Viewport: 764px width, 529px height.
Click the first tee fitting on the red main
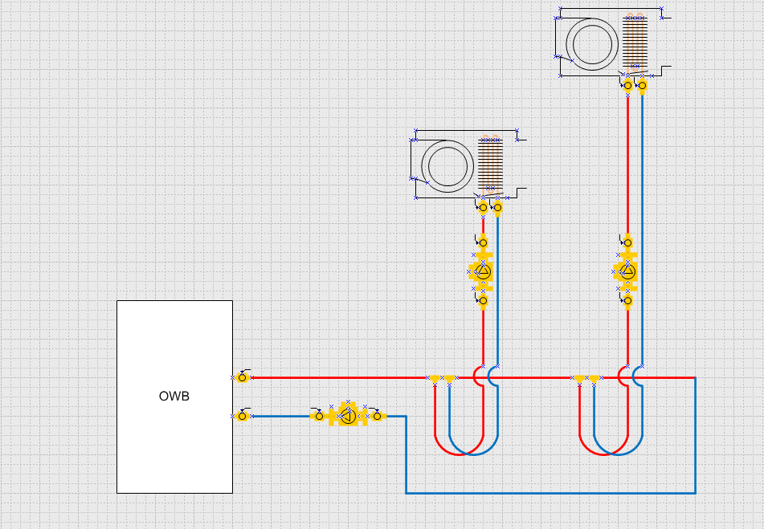[435, 379]
